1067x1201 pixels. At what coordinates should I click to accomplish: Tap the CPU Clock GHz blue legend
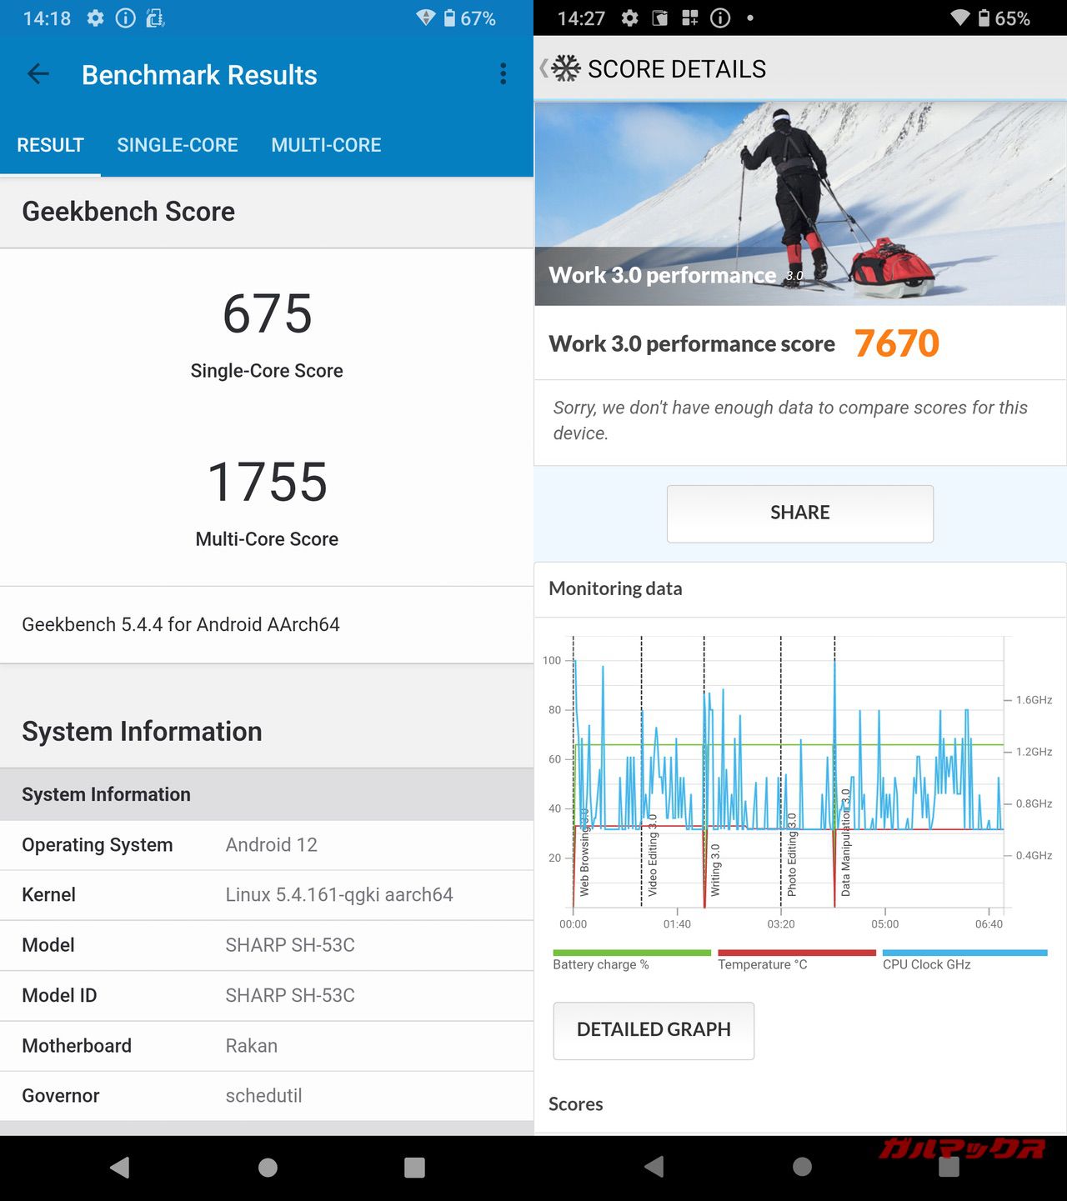click(964, 960)
